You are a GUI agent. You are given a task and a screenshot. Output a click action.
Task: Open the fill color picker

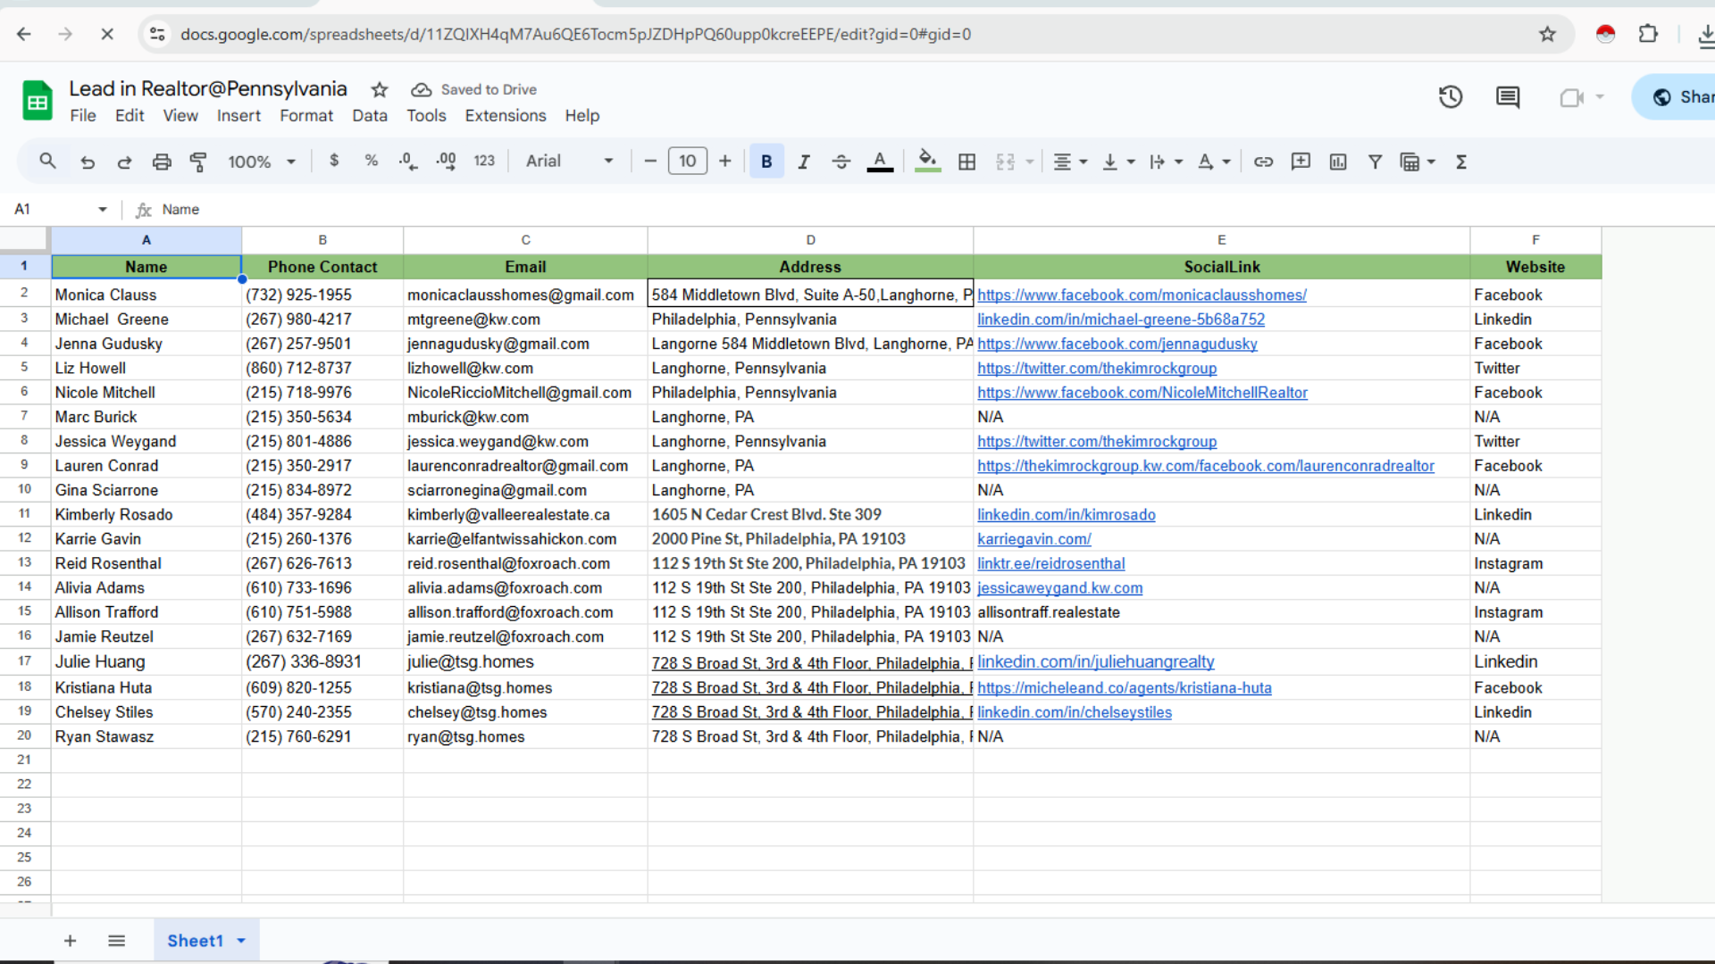(927, 162)
